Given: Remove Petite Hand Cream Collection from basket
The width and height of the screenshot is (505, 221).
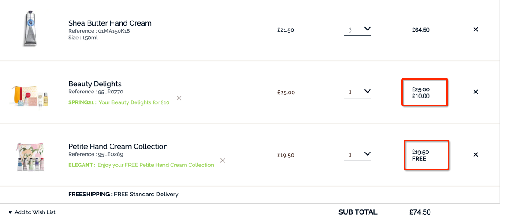Looking at the screenshot, I should tap(475, 155).
